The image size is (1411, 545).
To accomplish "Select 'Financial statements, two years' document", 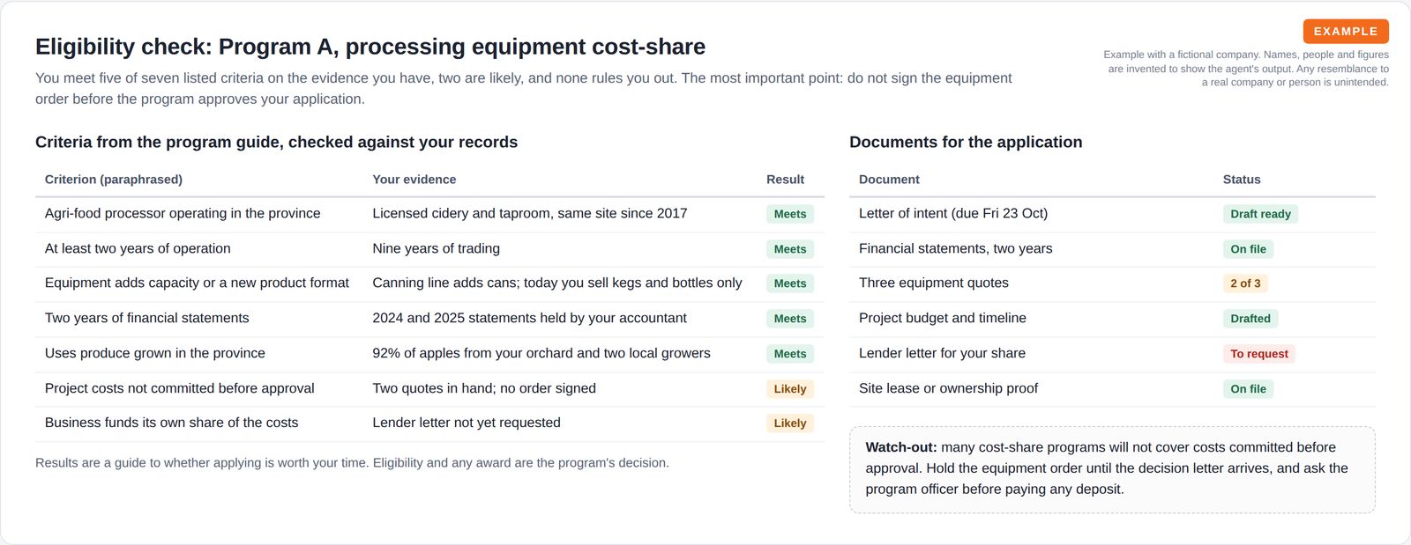I will pos(956,248).
